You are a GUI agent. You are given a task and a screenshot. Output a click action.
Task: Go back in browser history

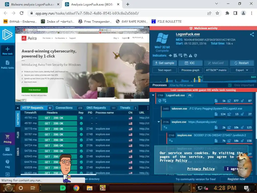6,13
